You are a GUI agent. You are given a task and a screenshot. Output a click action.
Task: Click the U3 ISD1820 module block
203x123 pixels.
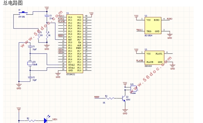pos(154,58)
